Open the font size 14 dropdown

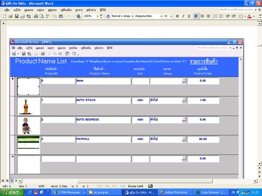[171, 16]
